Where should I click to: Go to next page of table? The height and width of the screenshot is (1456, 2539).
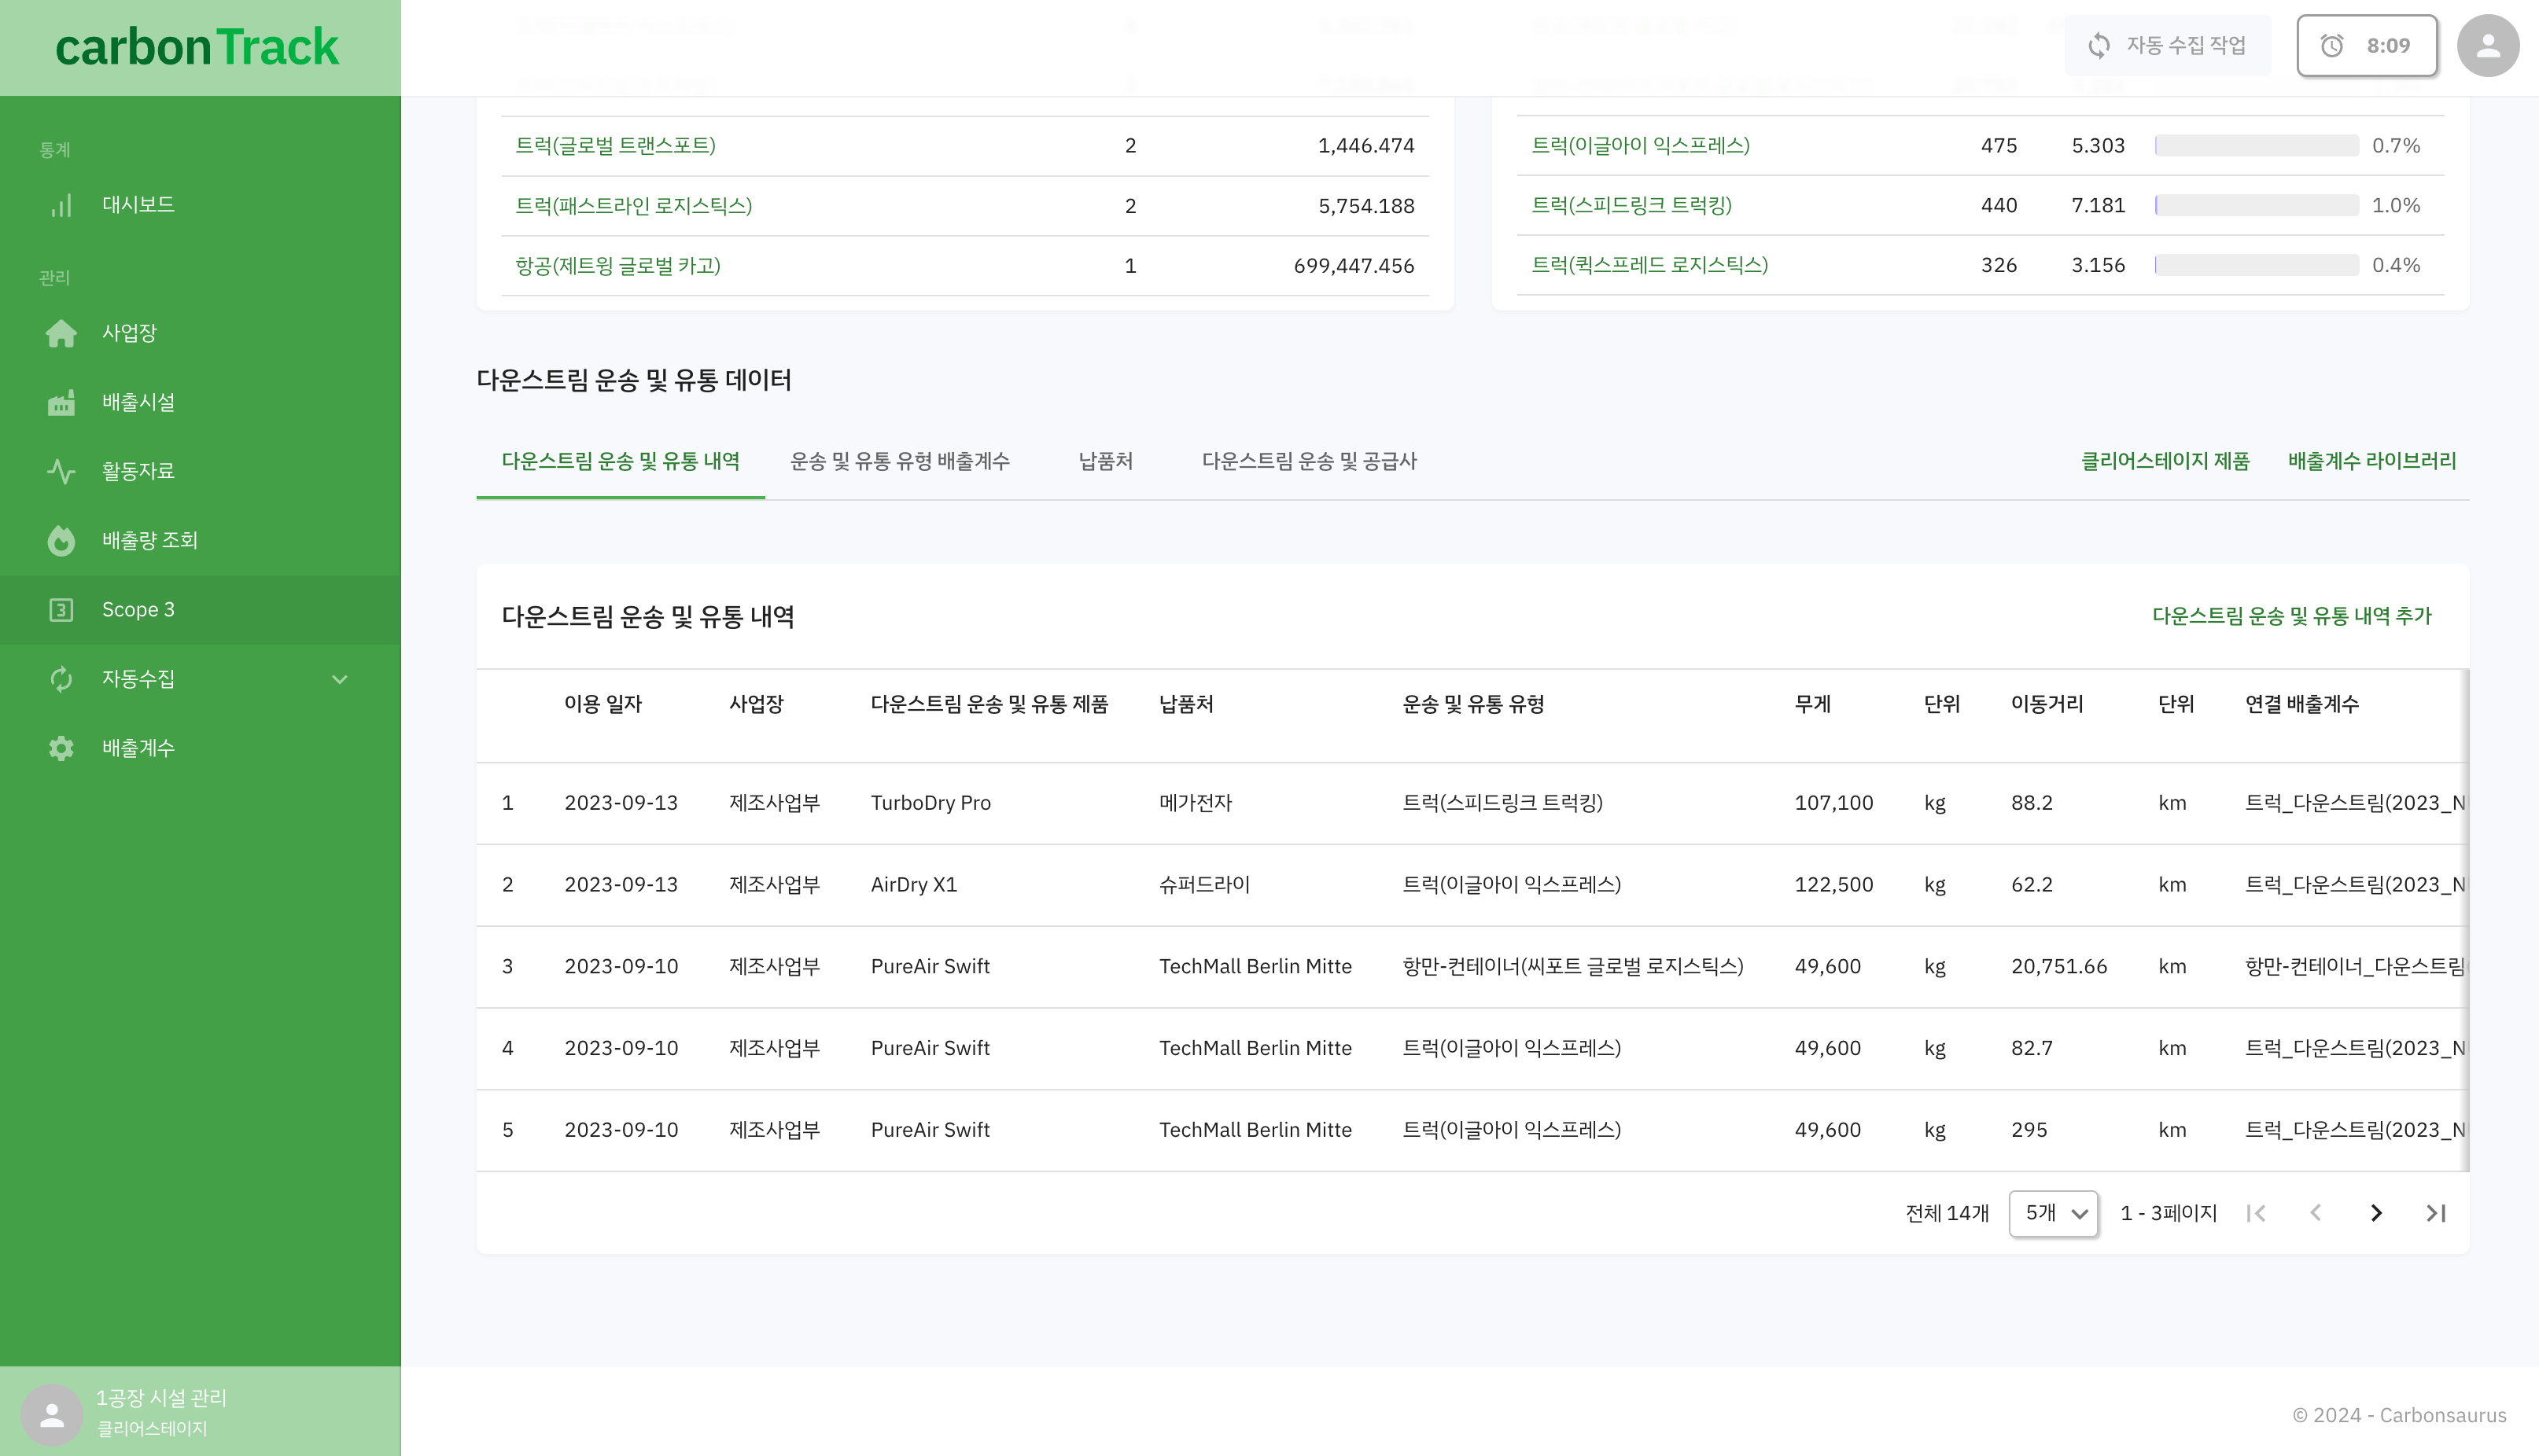pyautogui.click(x=2376, y=1213)
